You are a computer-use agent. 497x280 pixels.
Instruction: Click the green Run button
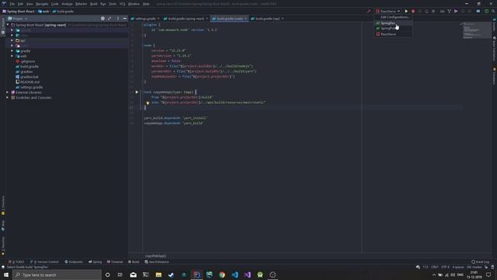pos(406,11)
